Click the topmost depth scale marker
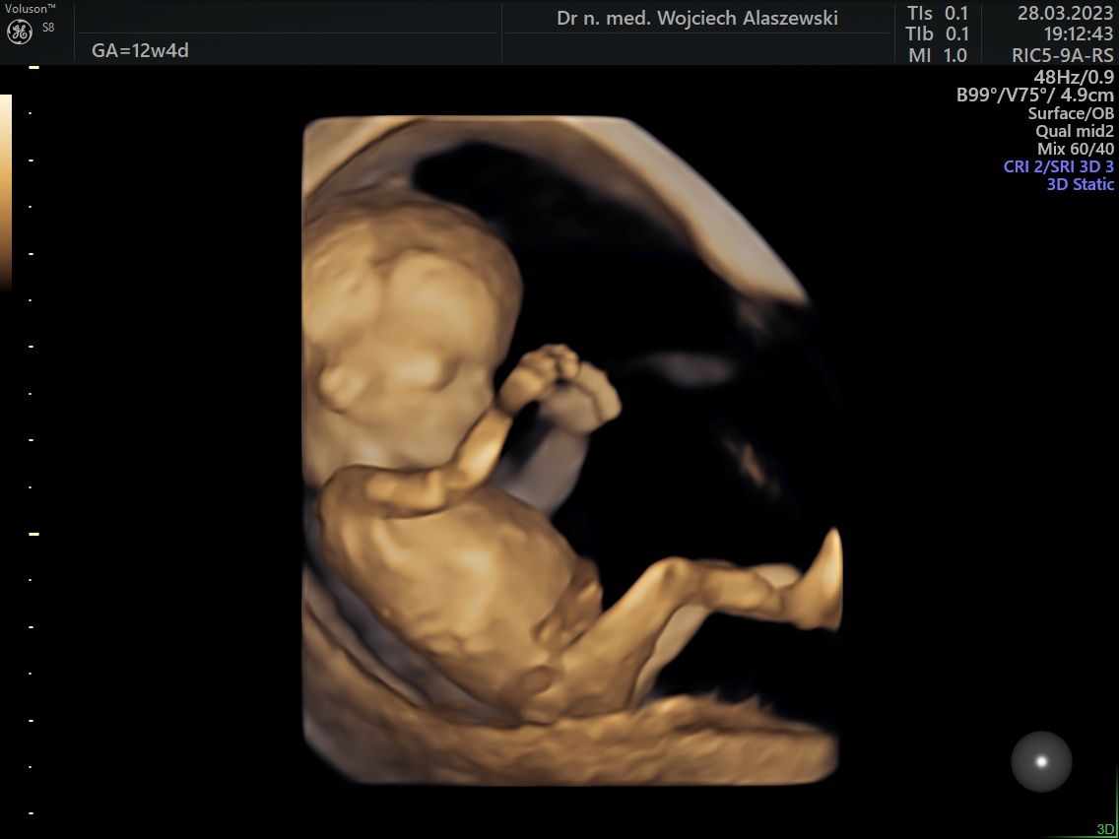The height and width of the screenshot is (839, 1119). coord(33,68)
